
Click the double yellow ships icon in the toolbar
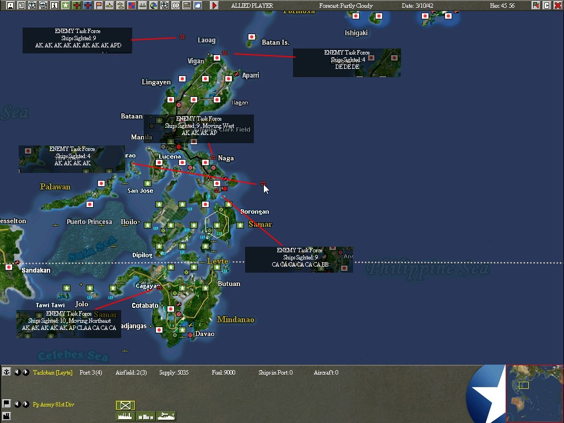[x=121, y=6]
